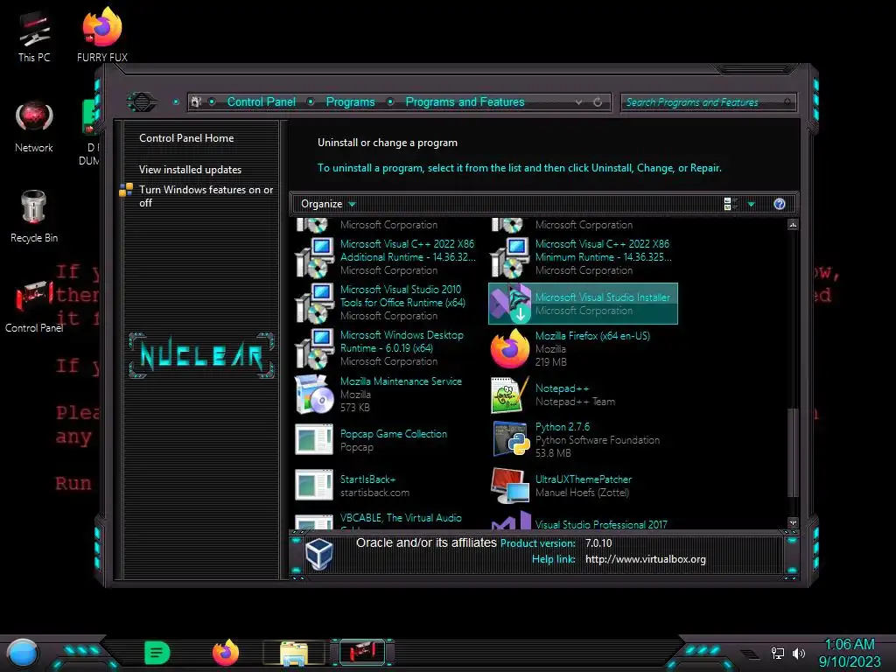The image size is (896, 672).
Task: Select the StartIsBack+ program icon
Action: 314,485
